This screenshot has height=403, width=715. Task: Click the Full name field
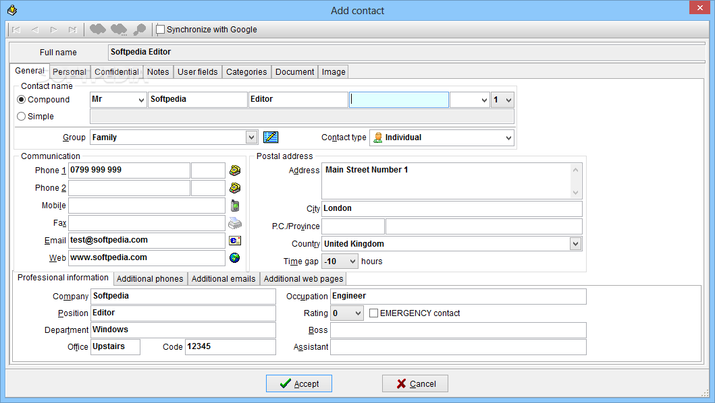pos(406,52)
